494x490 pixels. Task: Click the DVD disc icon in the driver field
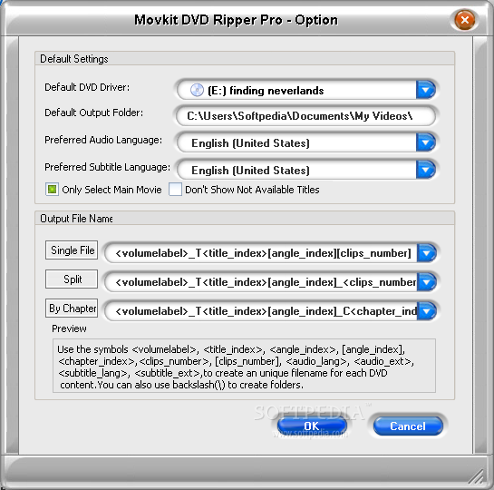pyautogui.click(x=197, y=91)
